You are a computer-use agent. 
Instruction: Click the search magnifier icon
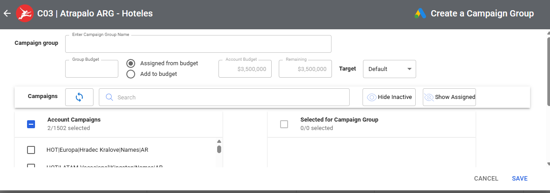(x=109, y=97)
